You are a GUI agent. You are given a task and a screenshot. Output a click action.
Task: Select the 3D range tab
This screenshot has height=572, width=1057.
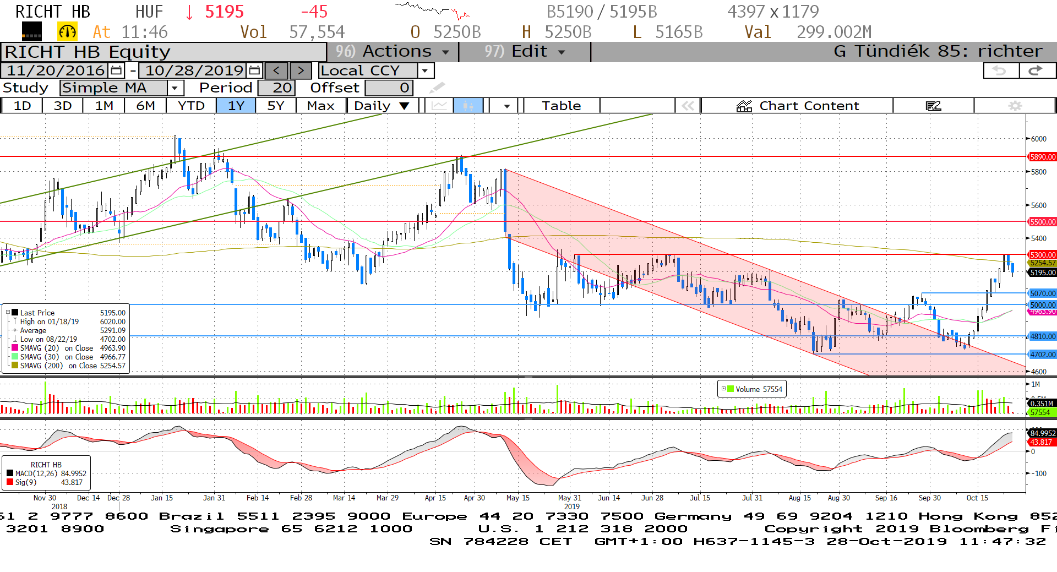63,106
